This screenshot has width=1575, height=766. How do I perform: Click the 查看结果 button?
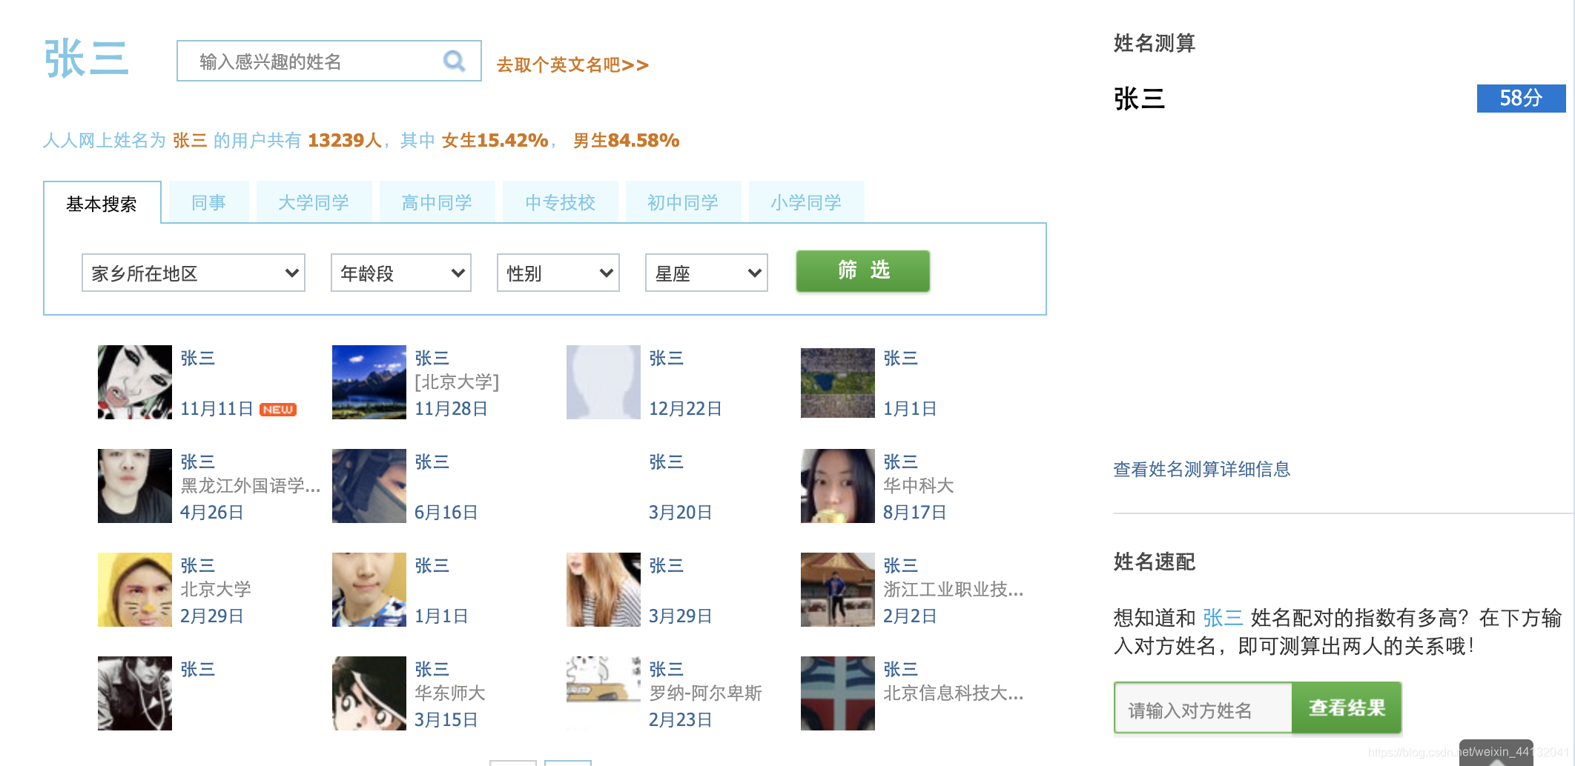tap(1346, 707)
